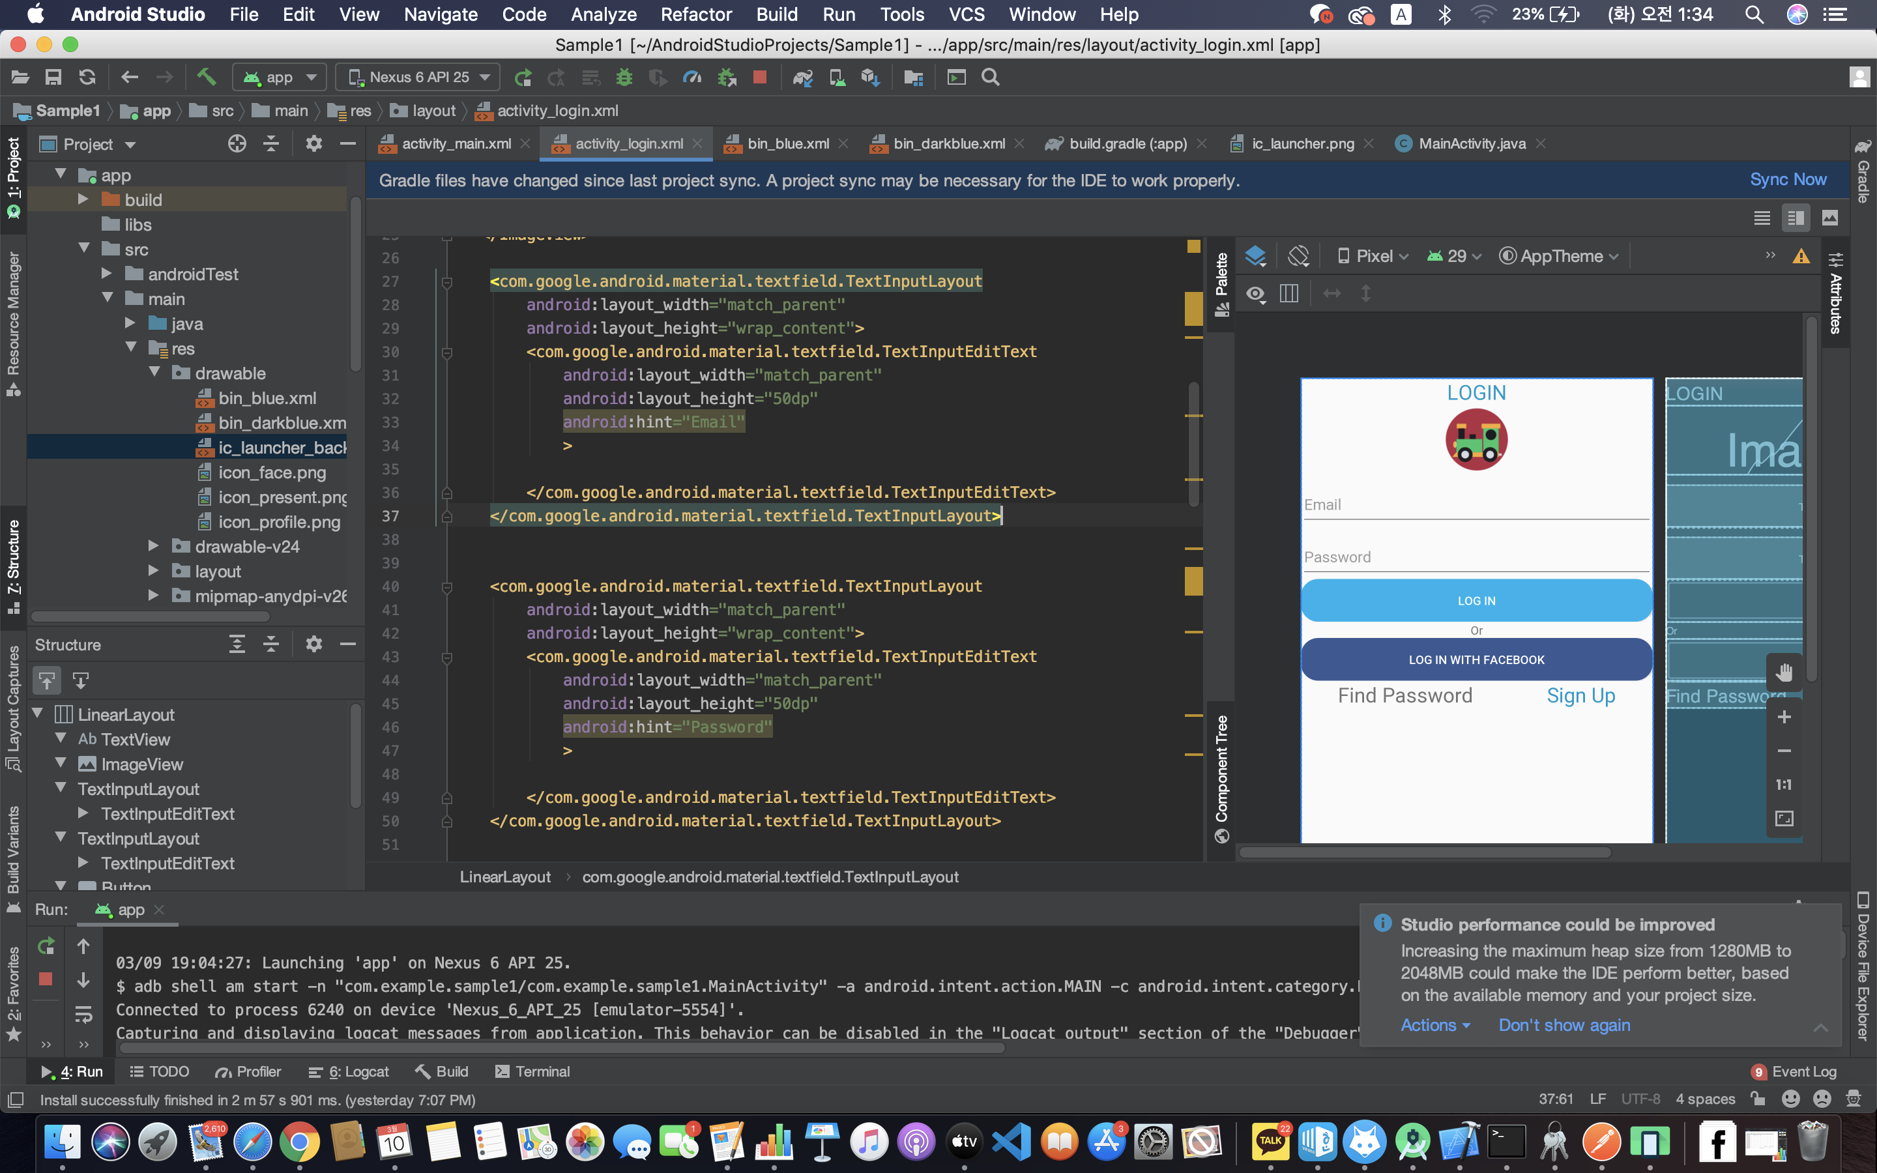Click the Design Surface layers icon

point(1255,256)
